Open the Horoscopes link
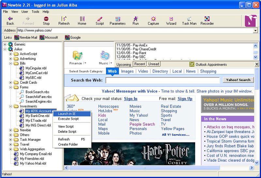Screen dimensions: 261x178 (x=109, y=106)
